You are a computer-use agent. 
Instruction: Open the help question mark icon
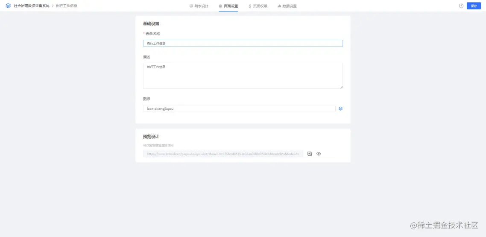[x=461, y=6]
